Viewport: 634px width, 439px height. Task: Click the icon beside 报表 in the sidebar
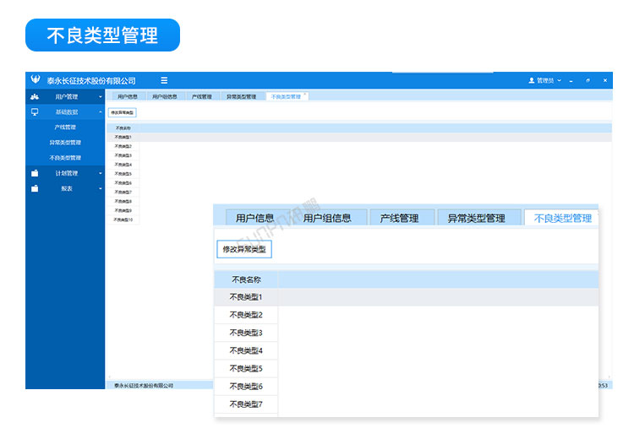point(35,188)
